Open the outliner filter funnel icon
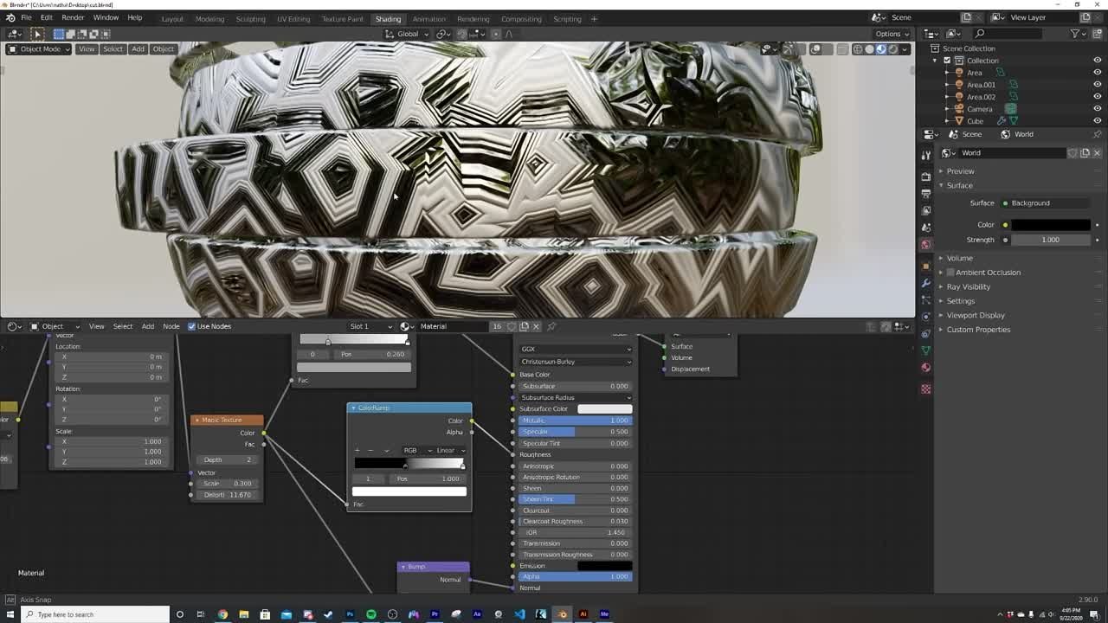This screenshot has height=623, width=1108. [x=1076, y=34]
